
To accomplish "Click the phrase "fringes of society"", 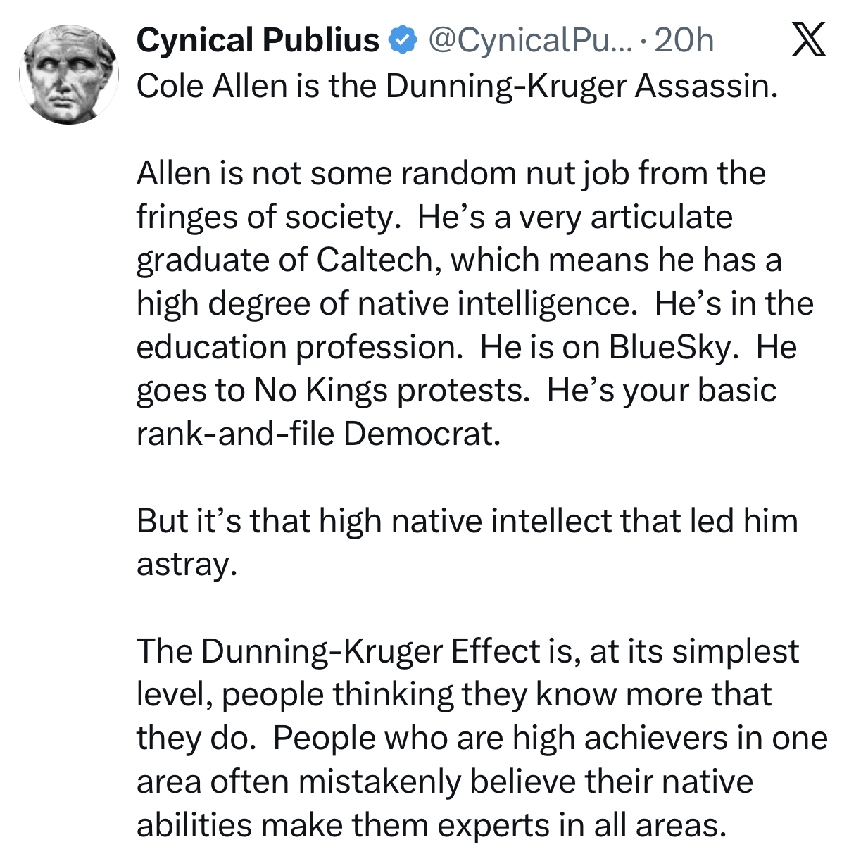I will [267, 217].
